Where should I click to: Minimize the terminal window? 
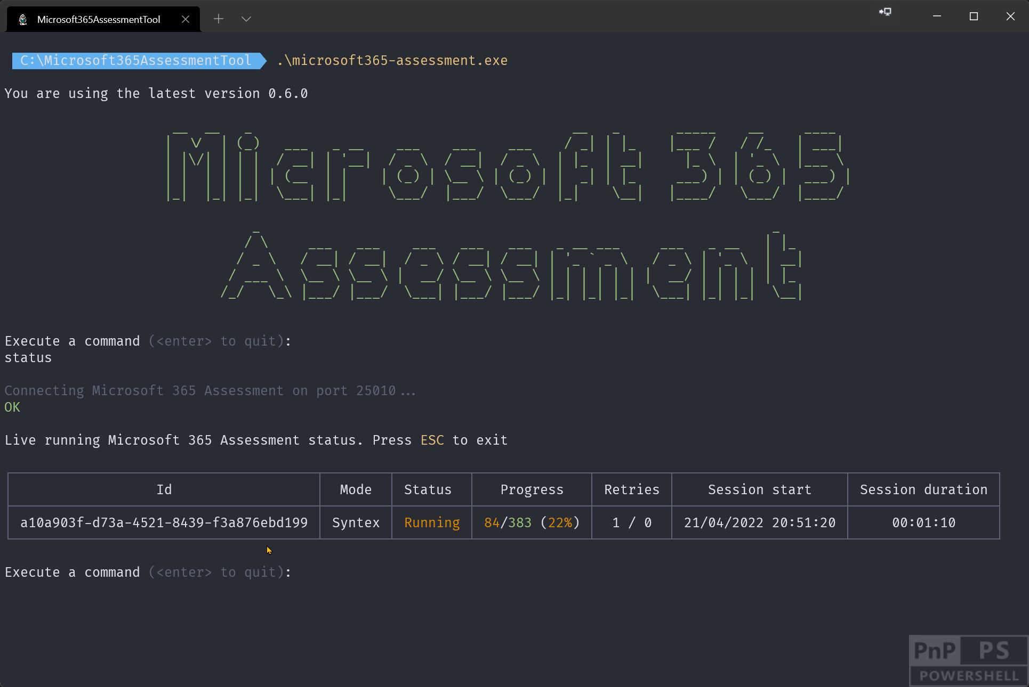[937, 17]
